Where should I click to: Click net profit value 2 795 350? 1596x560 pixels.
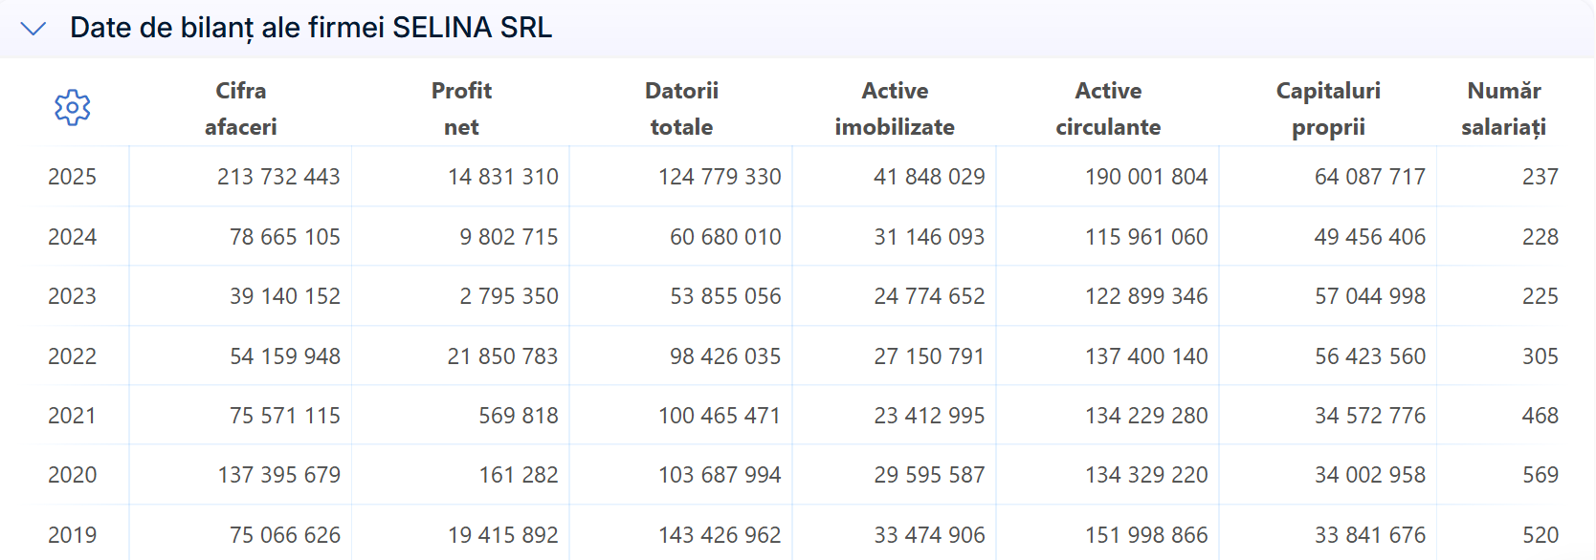point(509,296)
